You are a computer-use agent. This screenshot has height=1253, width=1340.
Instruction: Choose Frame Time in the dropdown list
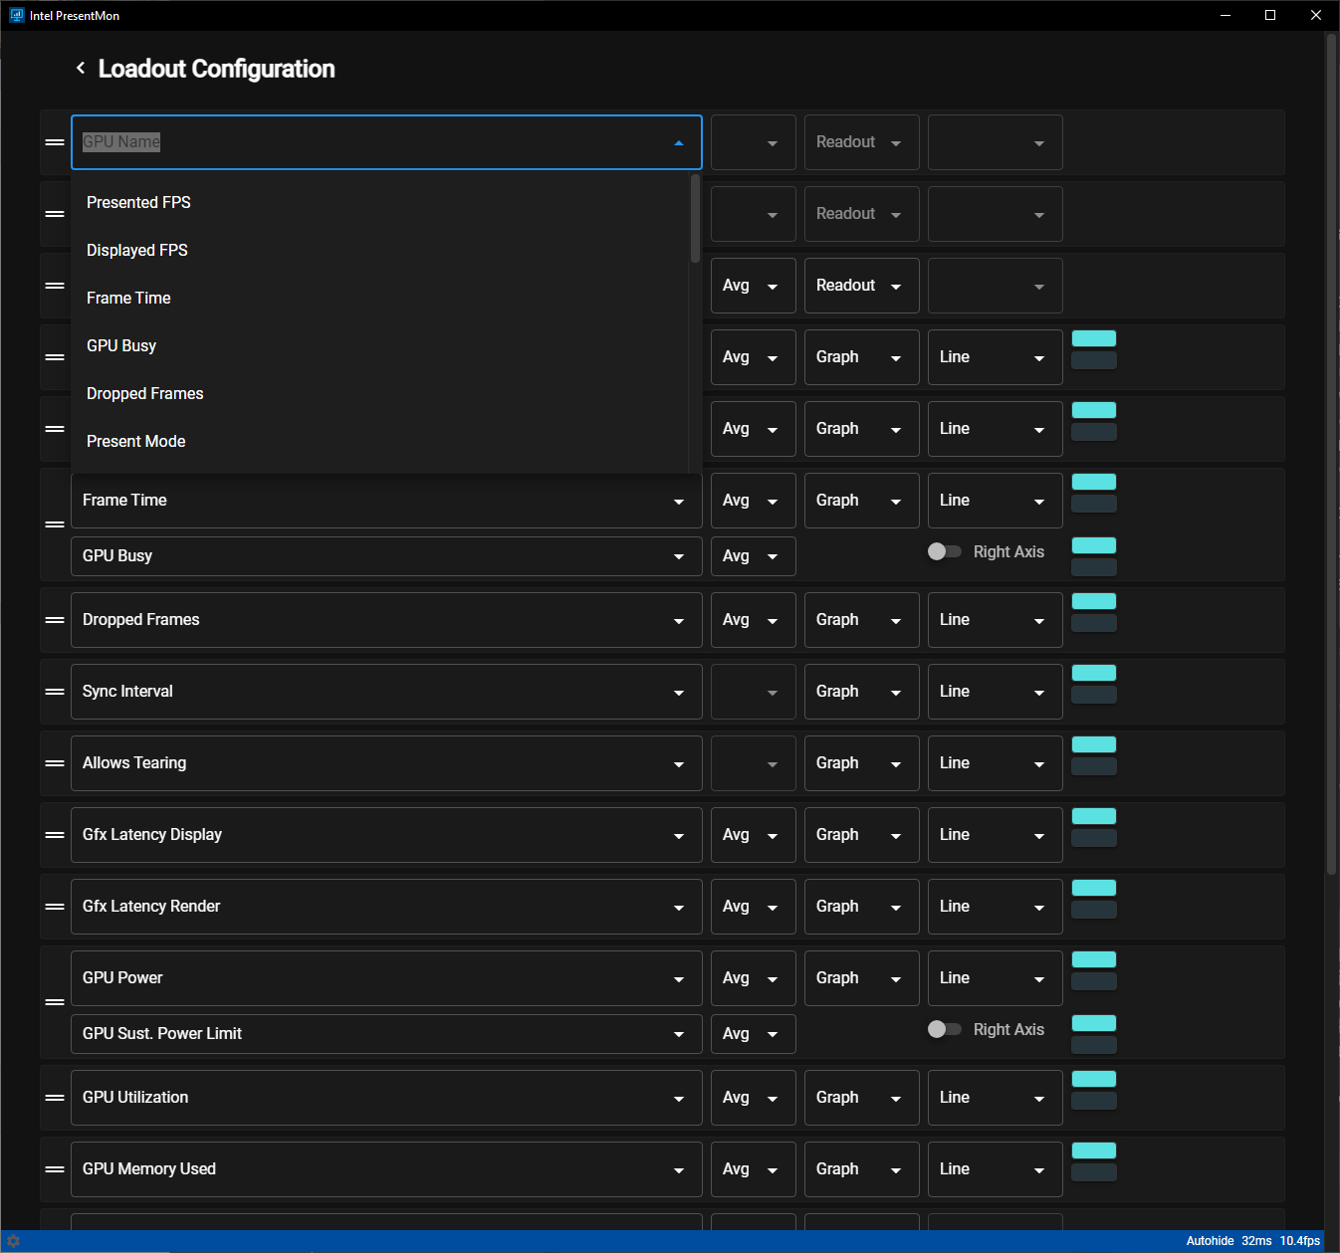[379, 298]
